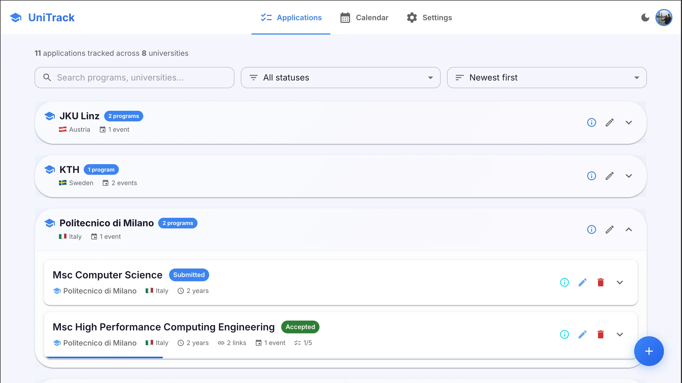Click the Submitted status badge
The width and height of the screenshot is (682, 383).
point(189,275)
